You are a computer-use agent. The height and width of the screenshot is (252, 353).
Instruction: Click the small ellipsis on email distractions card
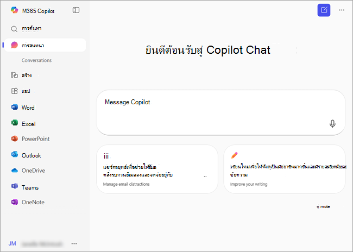click(x=205, y=177)
